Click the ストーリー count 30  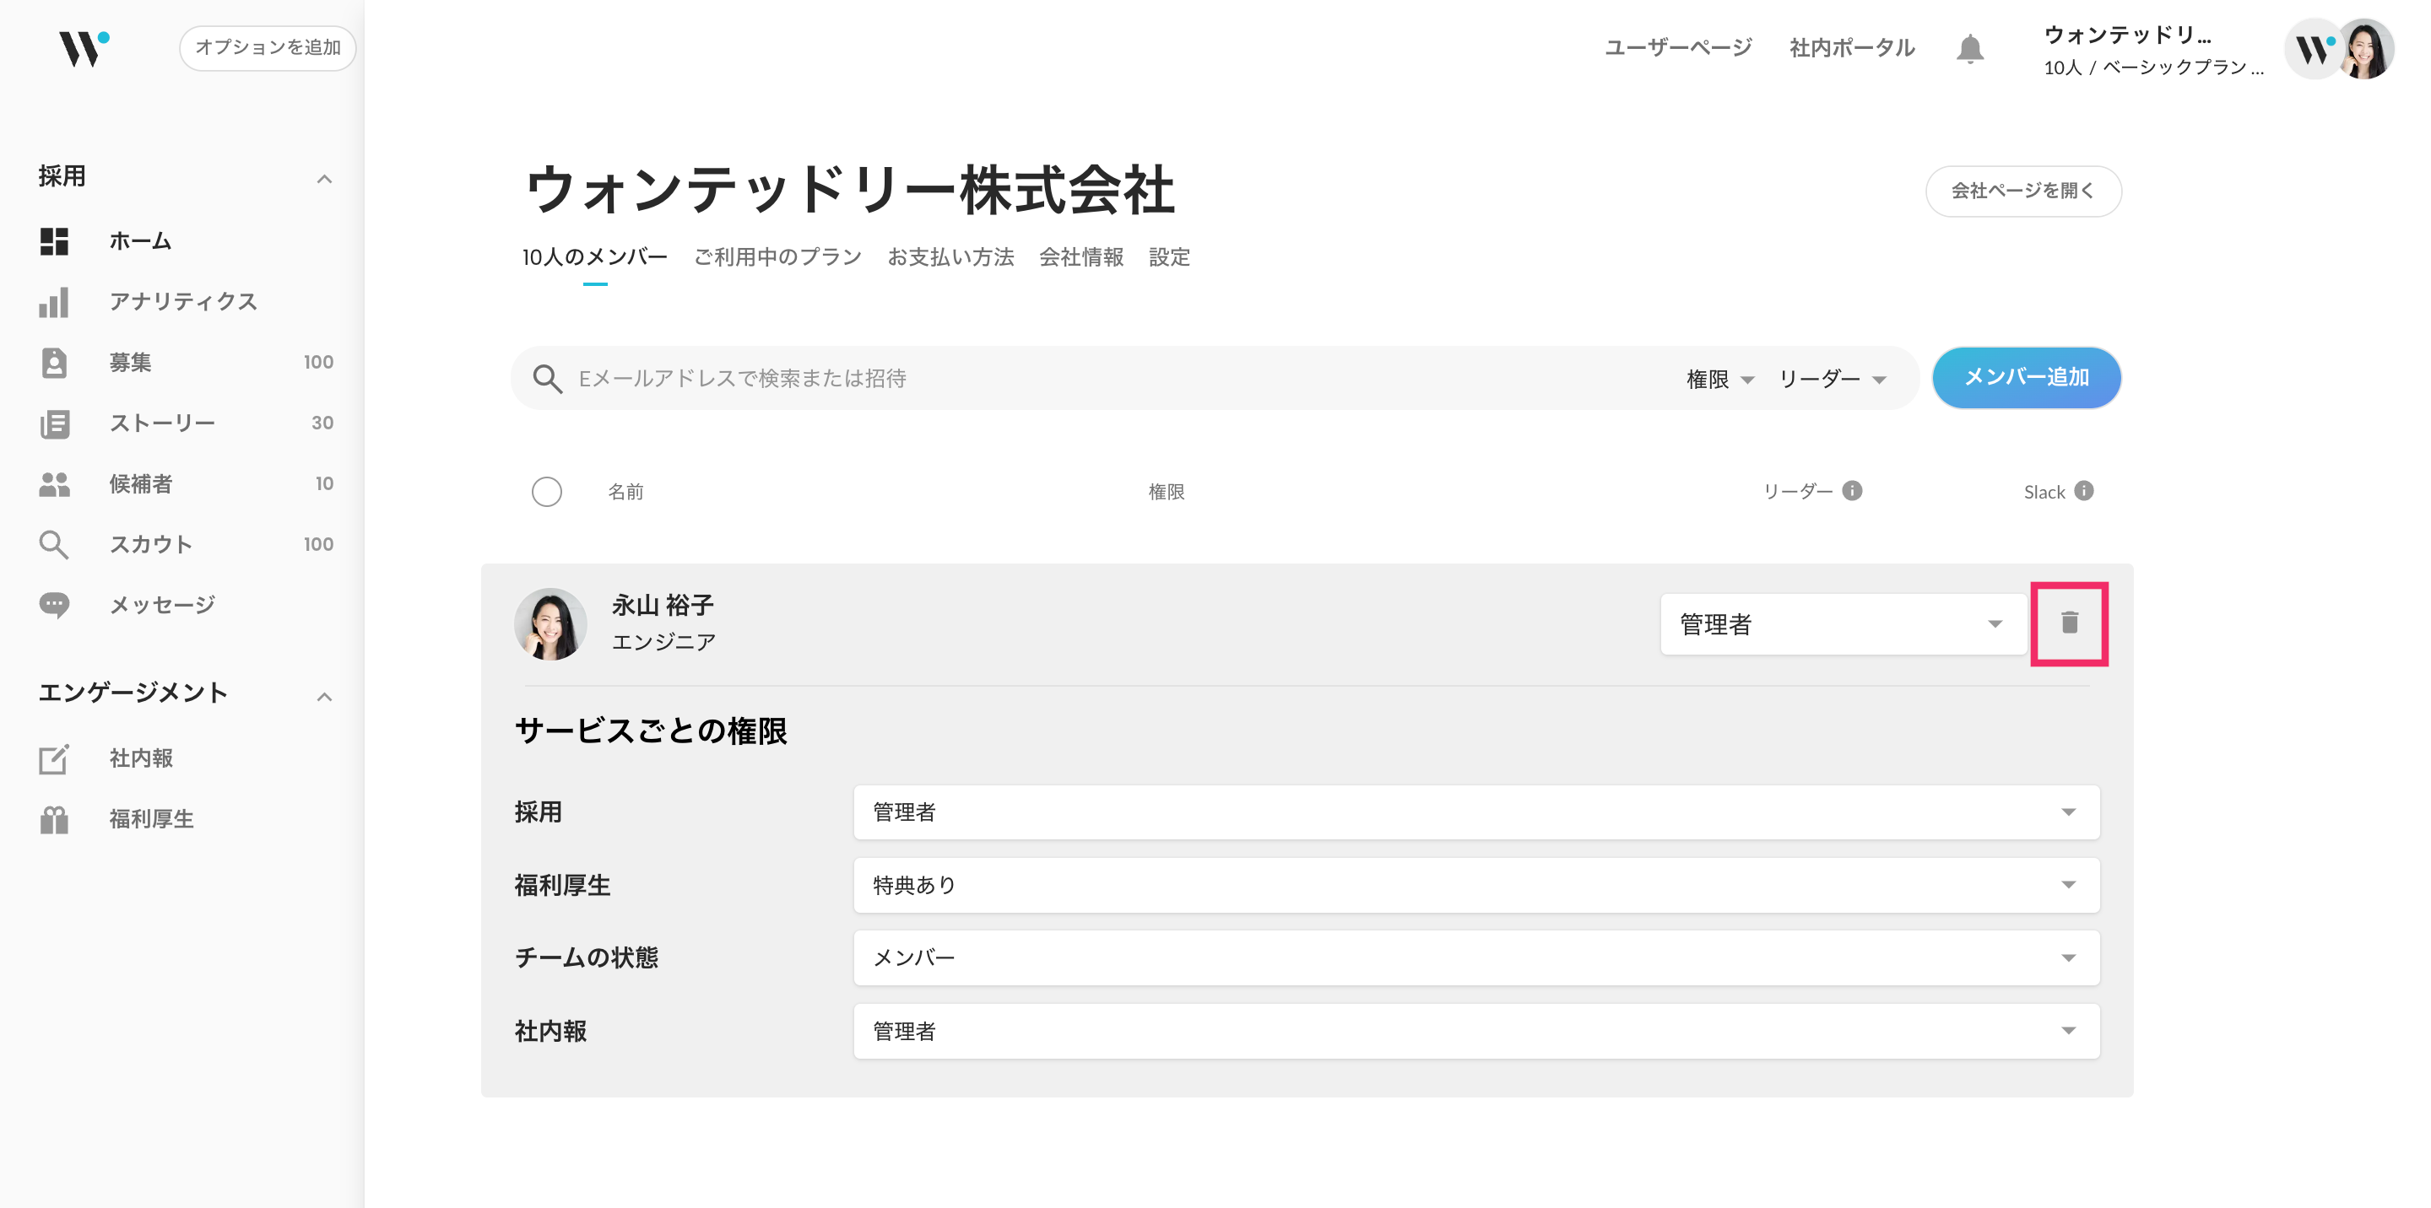[x=322, y=423]
